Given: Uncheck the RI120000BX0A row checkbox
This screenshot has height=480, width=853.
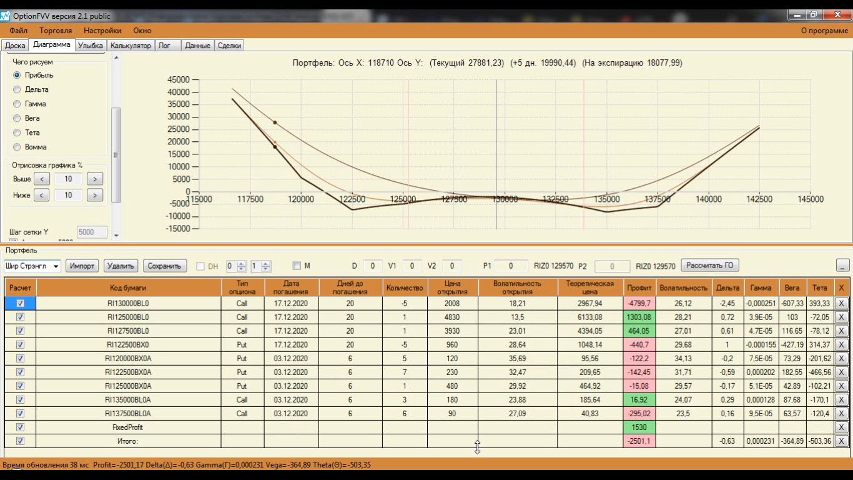Looking at the screenshot, I should [21, 358].
